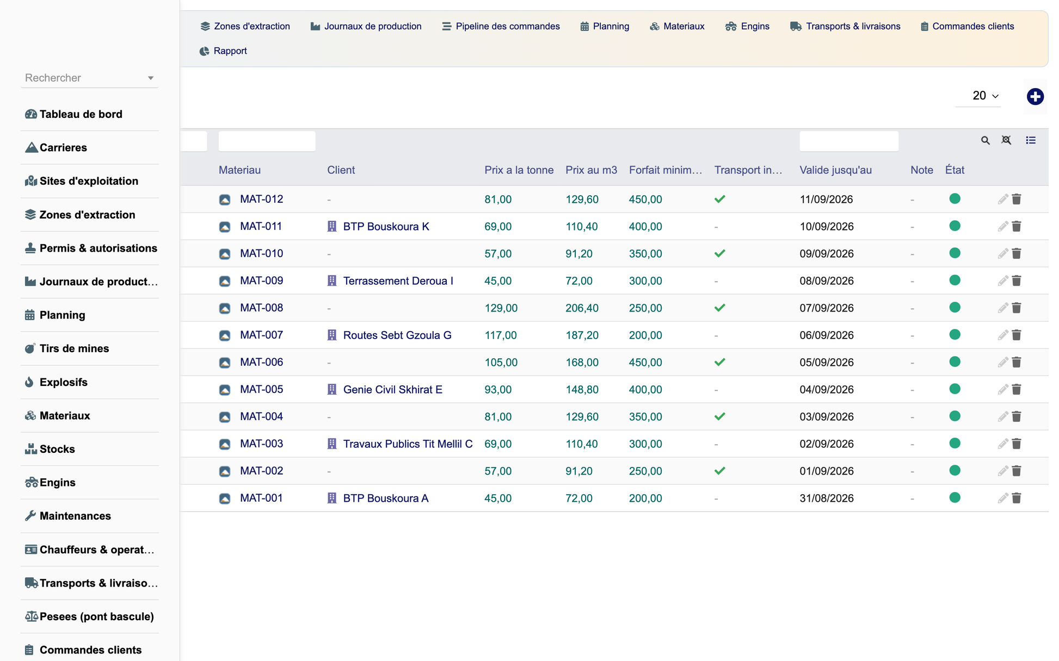1059x661 pixels.
Task: Open the Genie Civil Skhirat E client link
Action: (393, 390)
